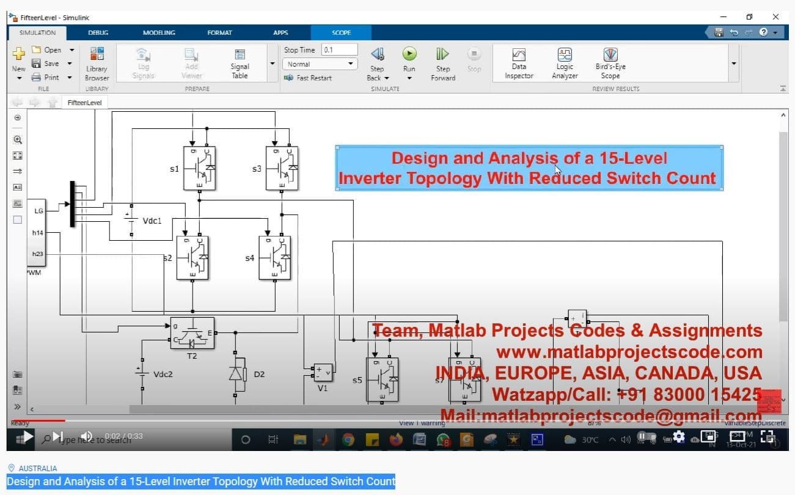This screenshot has width=795, height=495.
Task: Click the 15-Level Inverter video title link
Action: click(201, 482)
